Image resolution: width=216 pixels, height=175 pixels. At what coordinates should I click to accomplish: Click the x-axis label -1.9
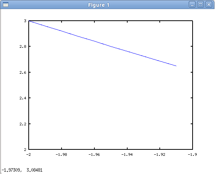click(x=193, y=155)
